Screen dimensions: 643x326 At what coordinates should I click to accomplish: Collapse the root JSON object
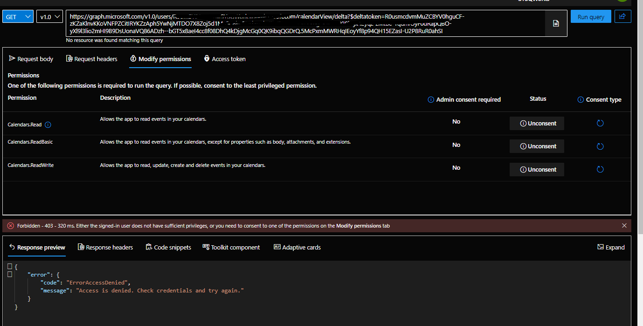tap(10, 266)
